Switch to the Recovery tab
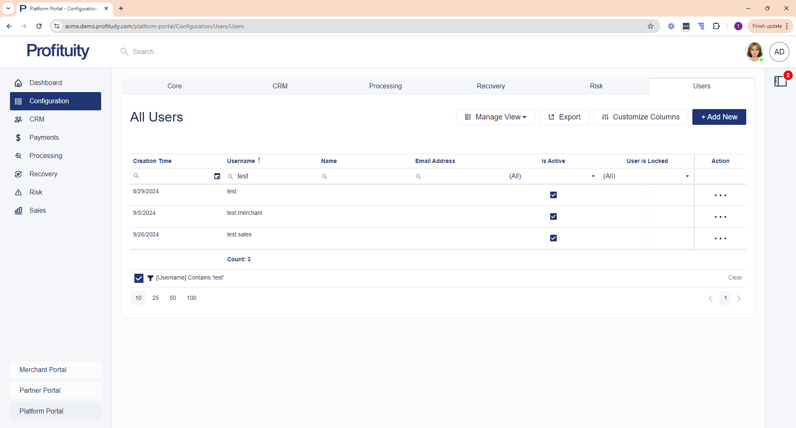 (490, 86)
